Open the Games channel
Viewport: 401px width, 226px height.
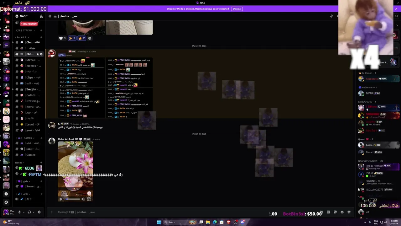click(29, 155)
